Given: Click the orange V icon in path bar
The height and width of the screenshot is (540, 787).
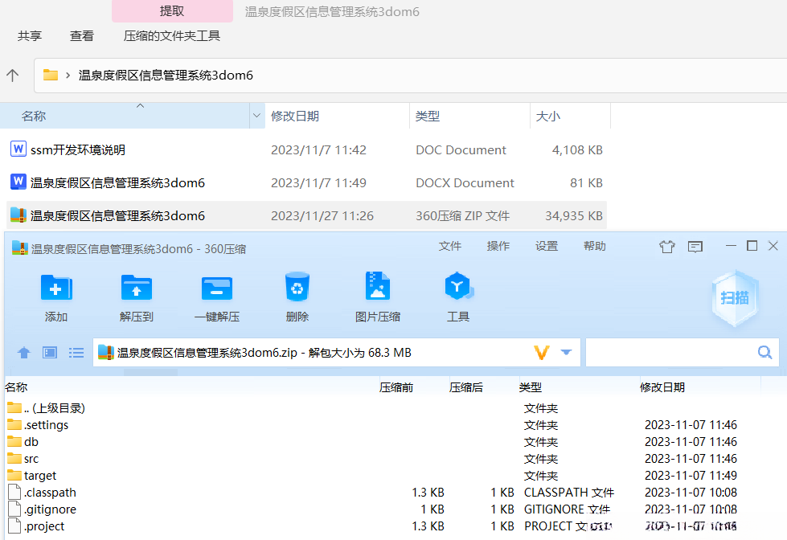Looking at the screenshot, I should [542, 353].
